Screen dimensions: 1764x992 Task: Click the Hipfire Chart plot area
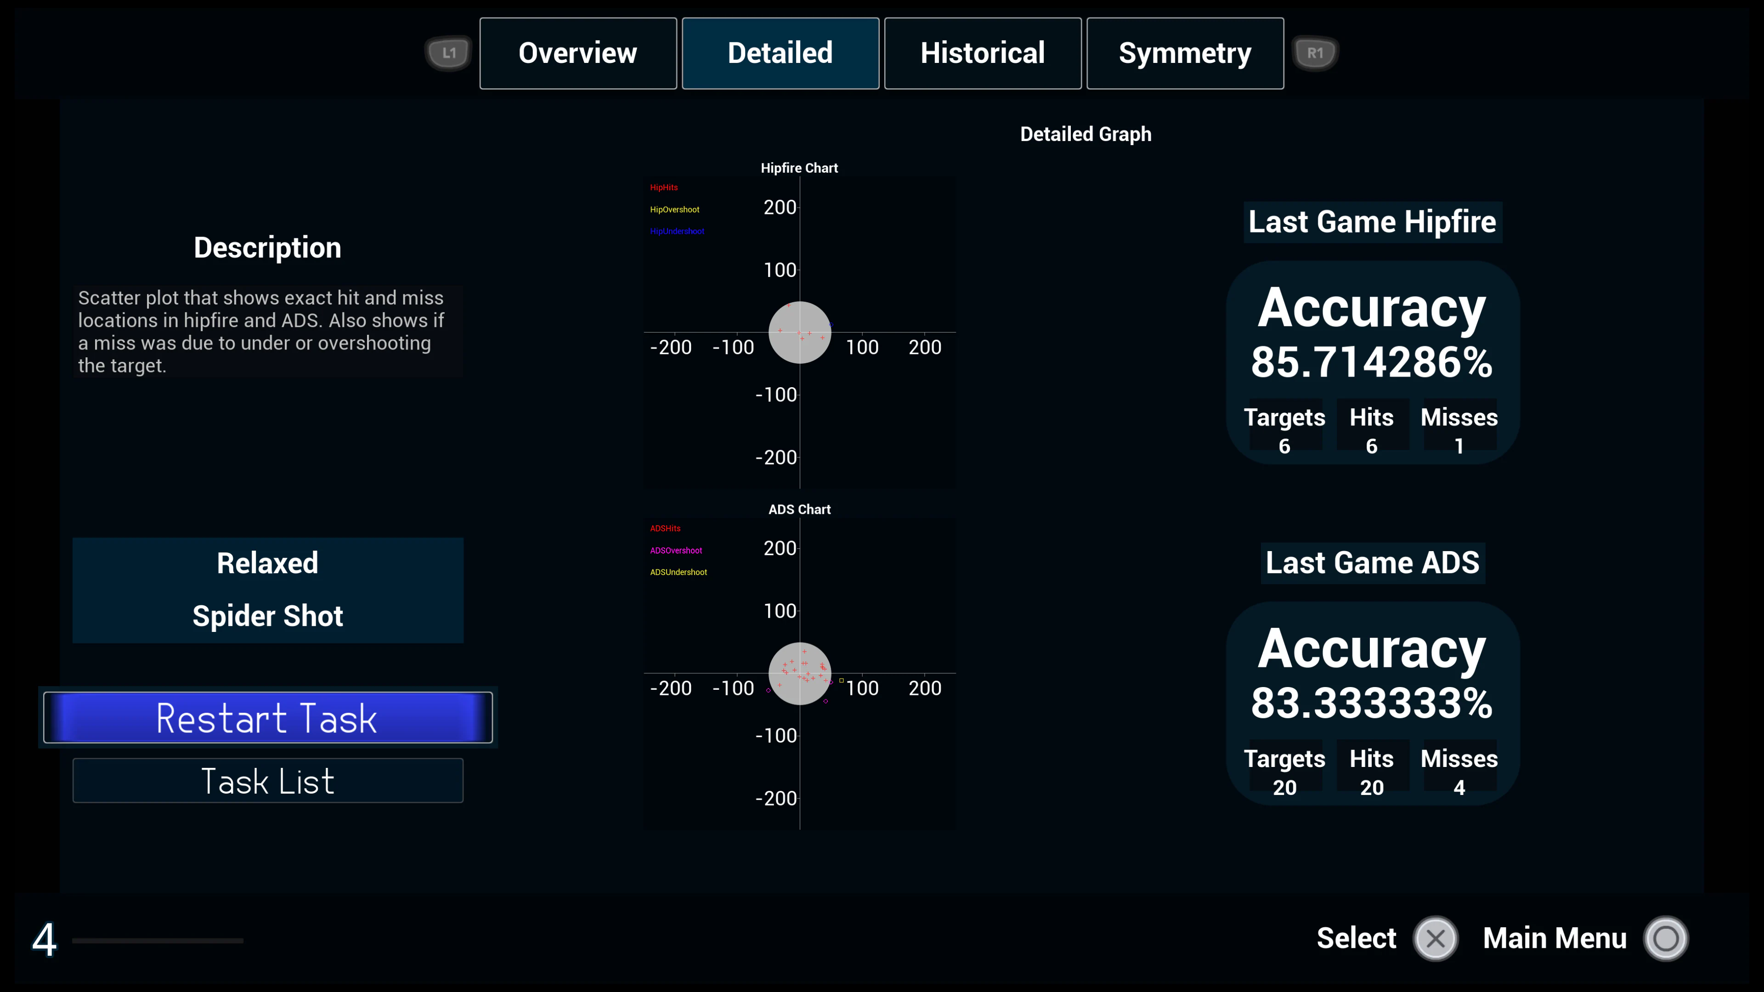799,332
